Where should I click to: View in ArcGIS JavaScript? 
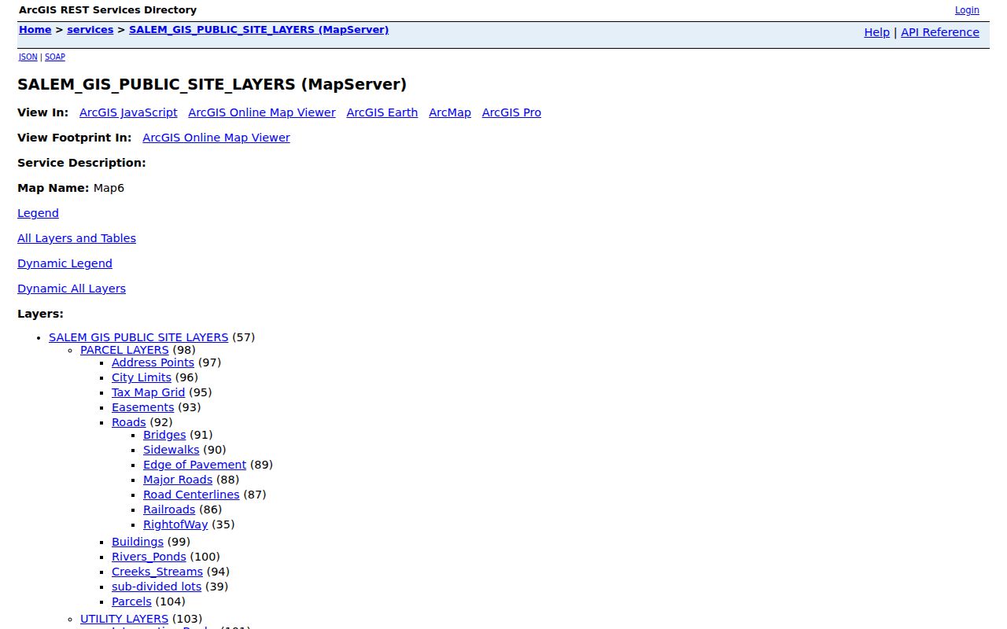(x=128, y=112)
